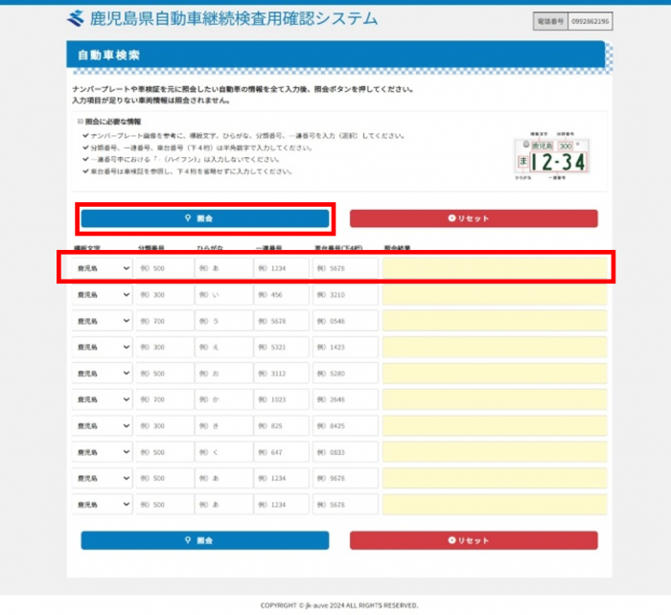Focus the ひらがな field showing 例) く

point(223,452)
